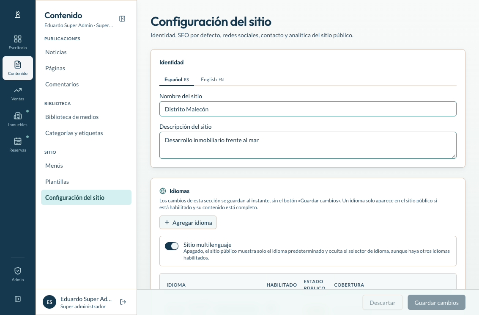Screen dimensions: 479x315
Task: Open the Plantillas page
Action: tap(86, 182)
